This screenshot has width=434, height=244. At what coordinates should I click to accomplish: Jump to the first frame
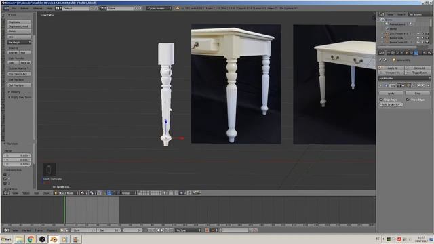(149, 230)
